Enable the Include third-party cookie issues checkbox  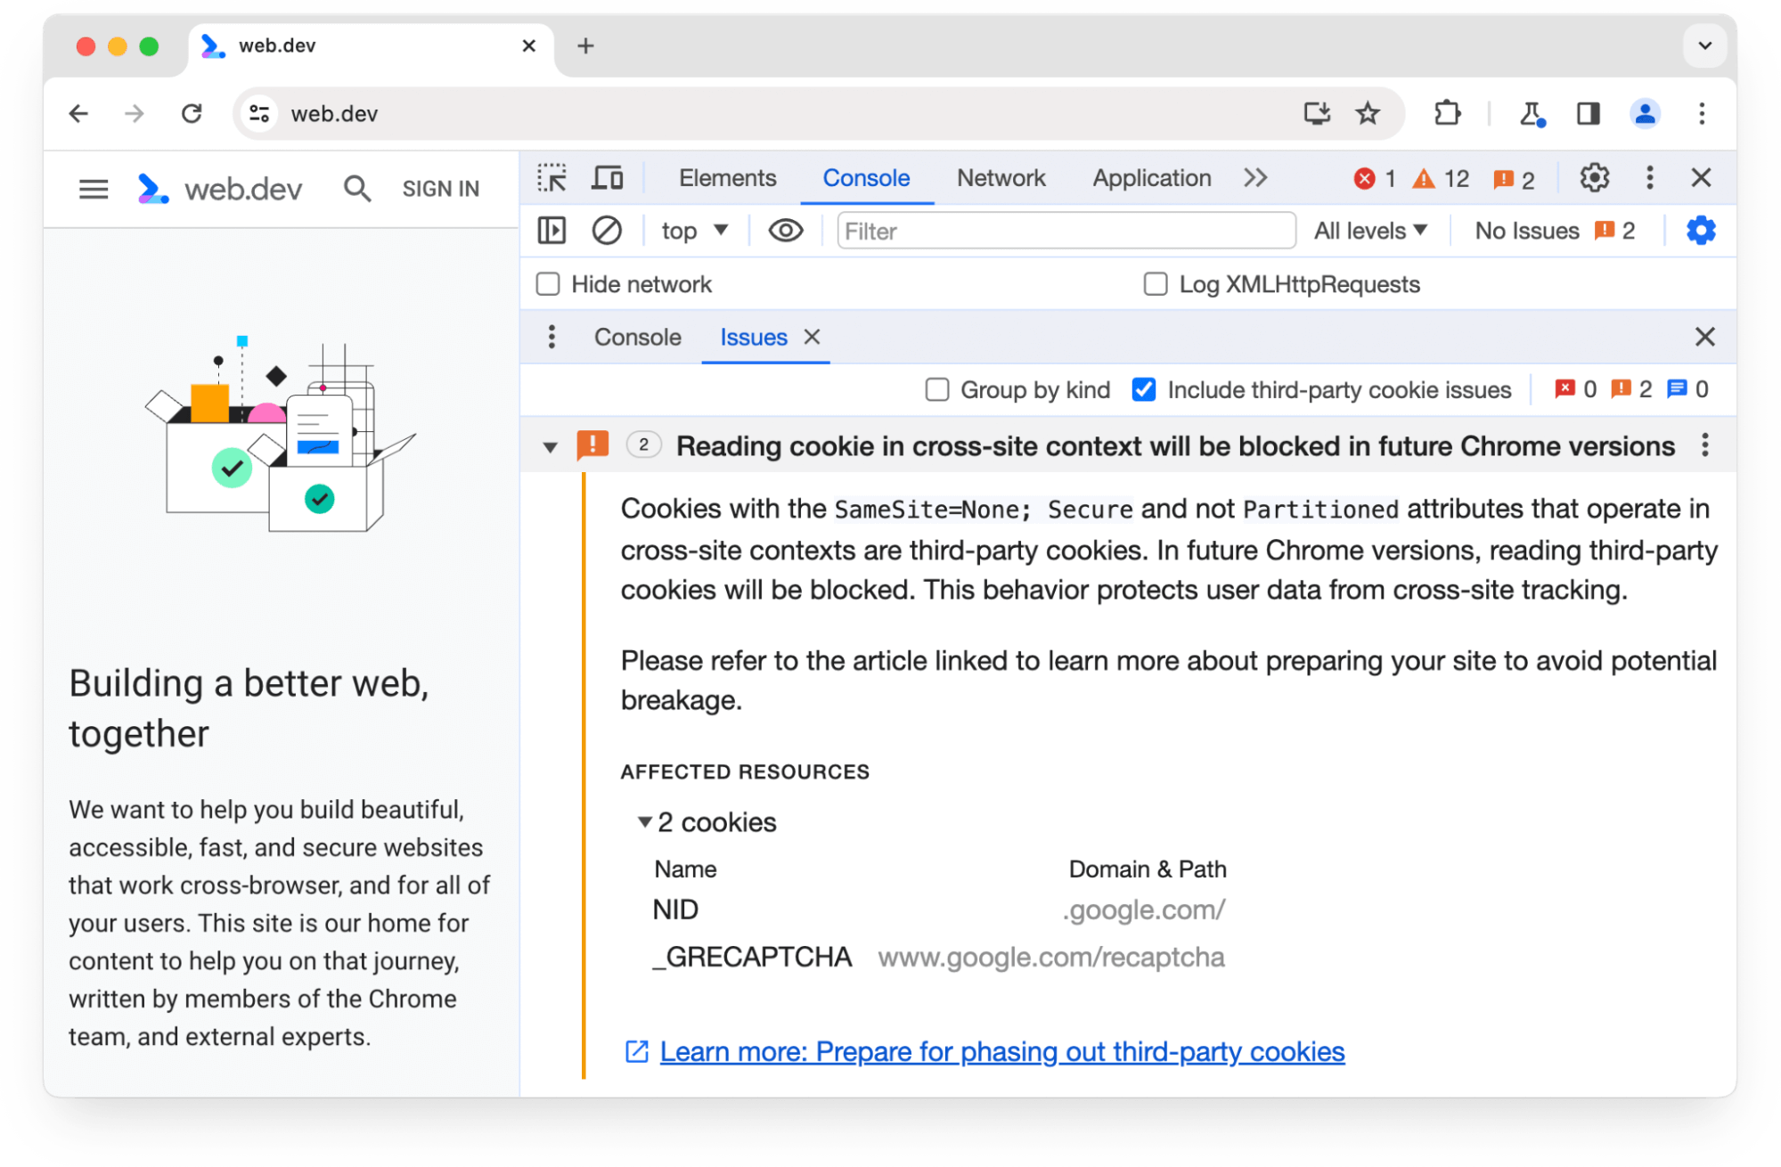click(x=1142, y=389)
